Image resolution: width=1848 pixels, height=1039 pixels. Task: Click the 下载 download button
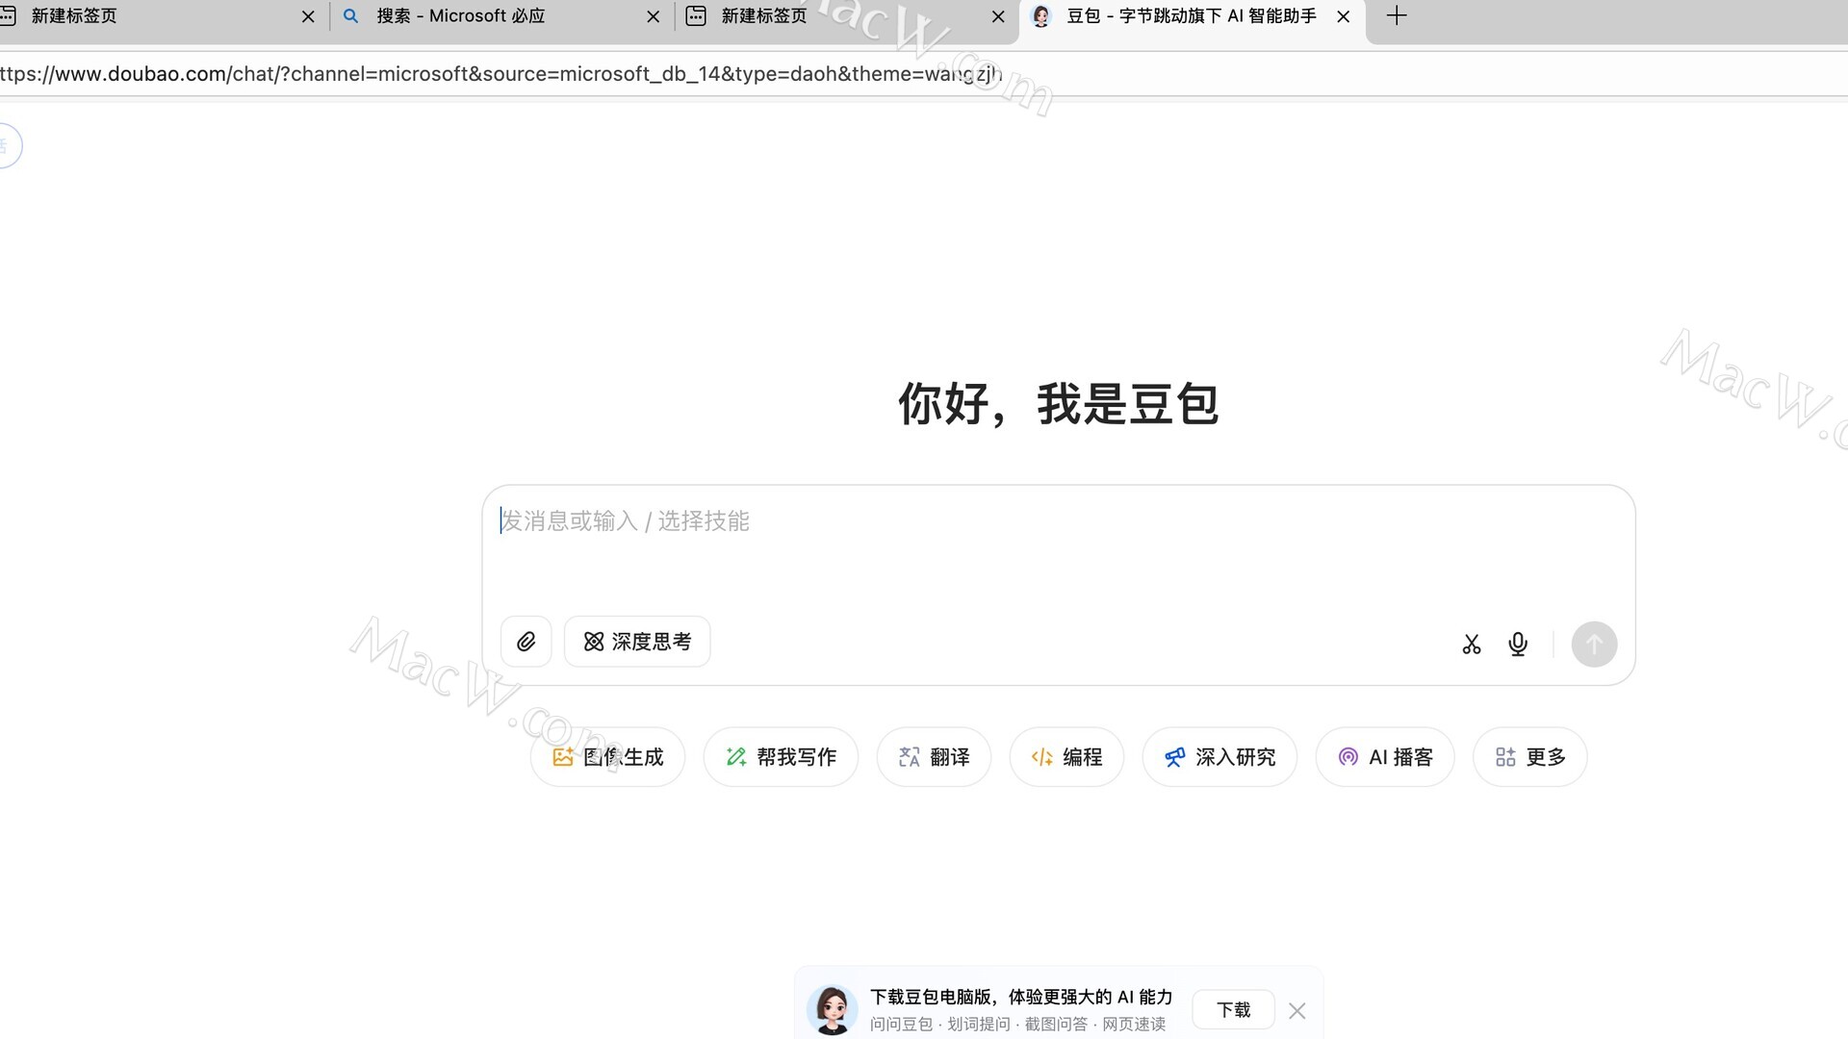pos(1233,1010)
